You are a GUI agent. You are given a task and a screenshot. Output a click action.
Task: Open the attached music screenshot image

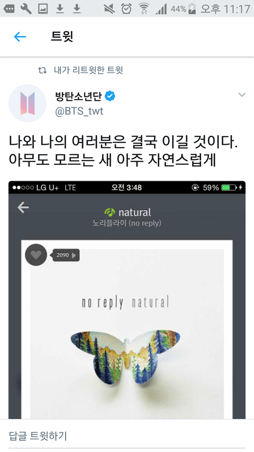(x=127, y=300)
